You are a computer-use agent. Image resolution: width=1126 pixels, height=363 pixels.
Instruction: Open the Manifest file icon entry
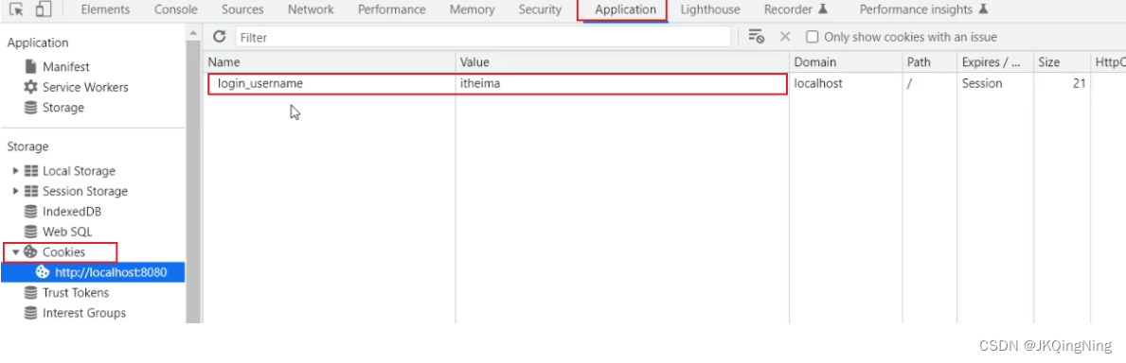31,67
